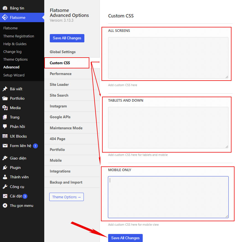The height and width of the screenshot is (242, 242).
Task: Click the top Save All Changes button
Action: (x=67, y=38)
